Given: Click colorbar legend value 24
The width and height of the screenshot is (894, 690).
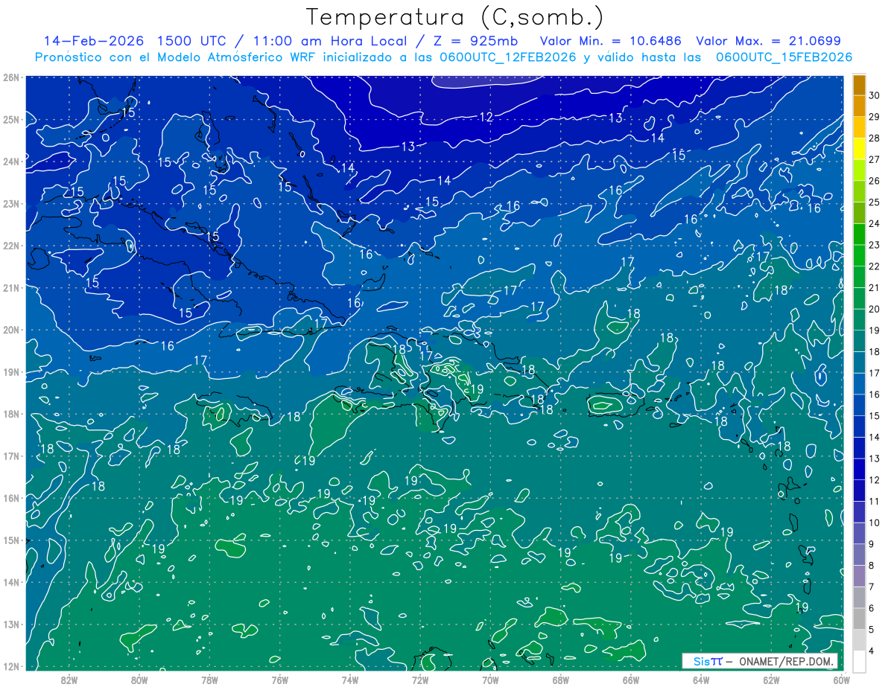Looking at the screenshot, I should click(875, 223).
